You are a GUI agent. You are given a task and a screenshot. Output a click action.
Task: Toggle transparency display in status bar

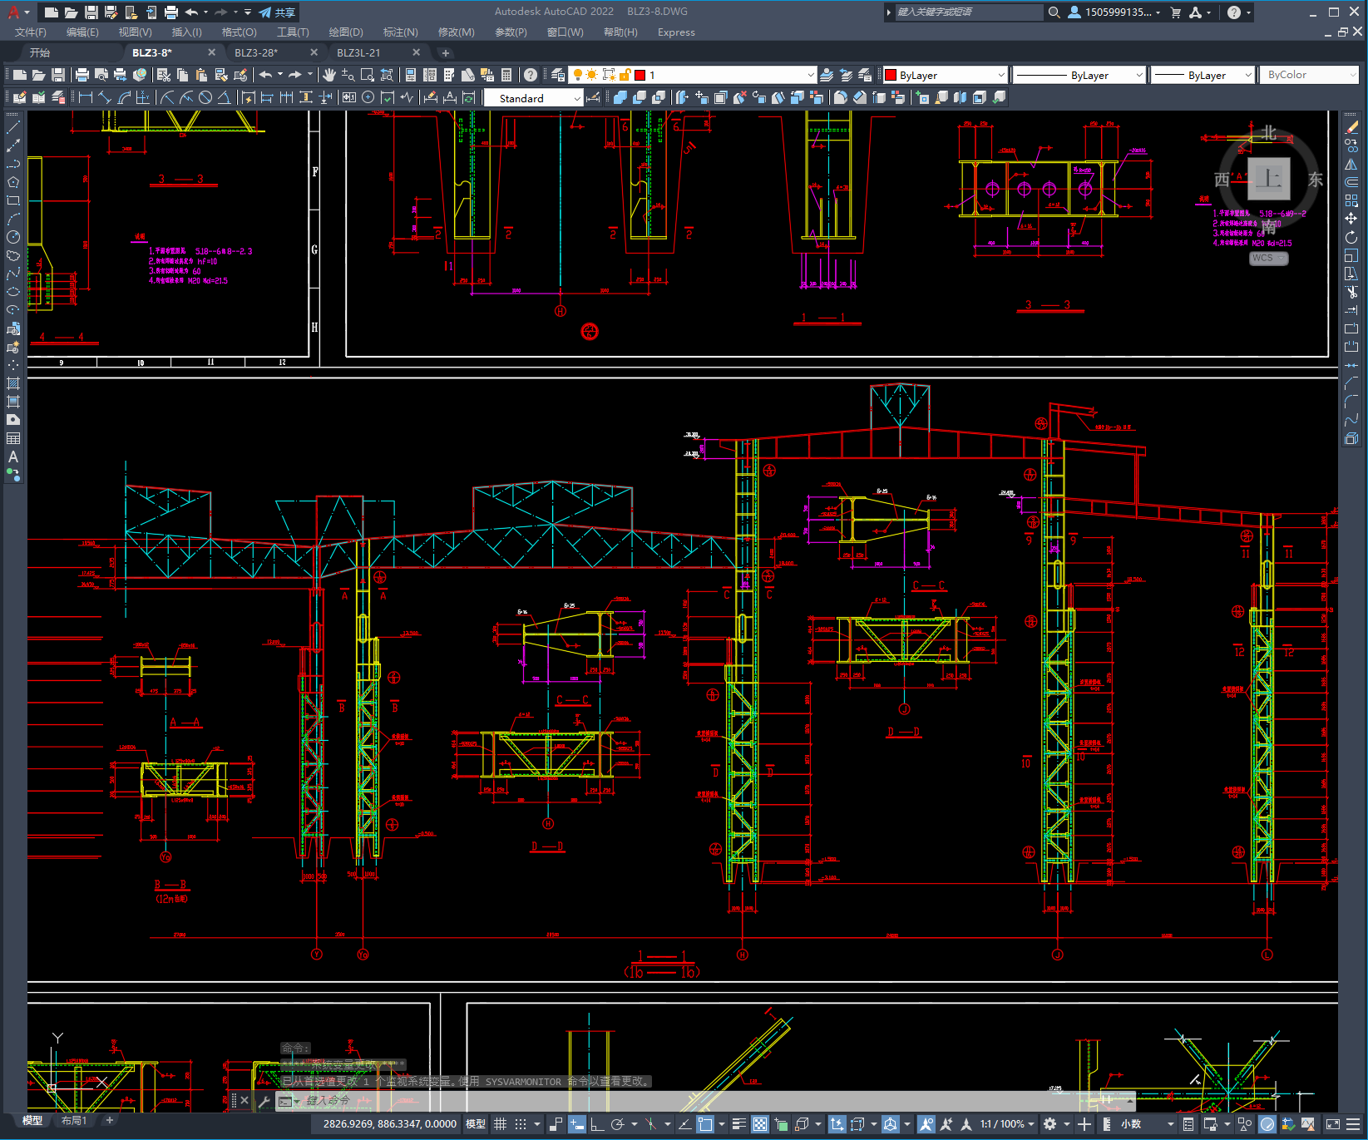coord(760,1124)
